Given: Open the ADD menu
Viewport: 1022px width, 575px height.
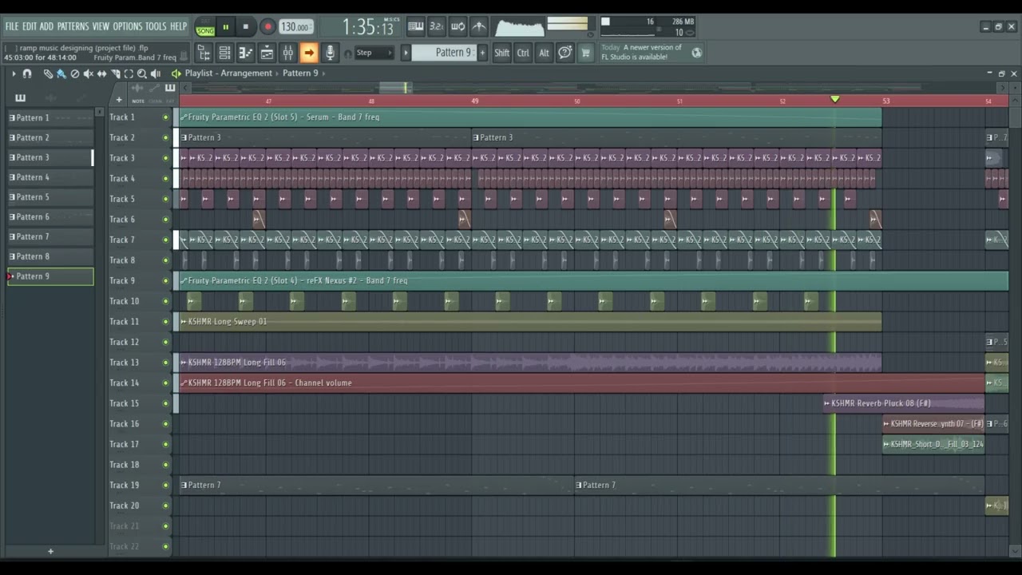Looking at the screenshot, I should (46, 26).
